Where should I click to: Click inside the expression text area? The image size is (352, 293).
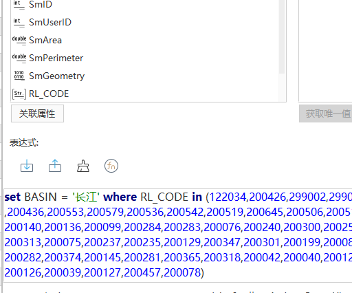[178, 235]
